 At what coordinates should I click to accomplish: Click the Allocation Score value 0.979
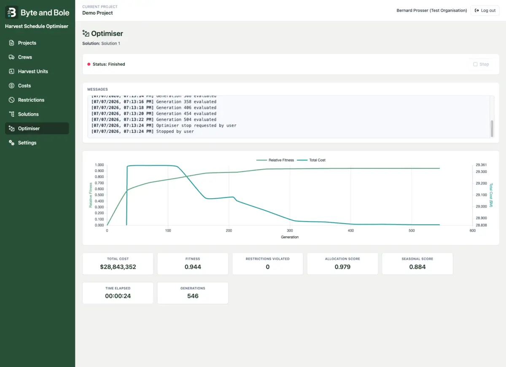coord(342,267)
